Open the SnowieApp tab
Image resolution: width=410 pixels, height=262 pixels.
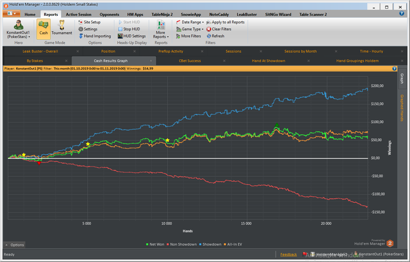pyautogui.click(x=191, y=15)
